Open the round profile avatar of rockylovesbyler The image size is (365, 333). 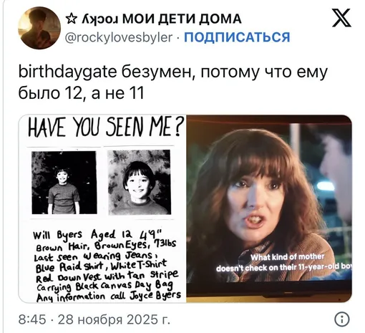[x=39, y=28]
